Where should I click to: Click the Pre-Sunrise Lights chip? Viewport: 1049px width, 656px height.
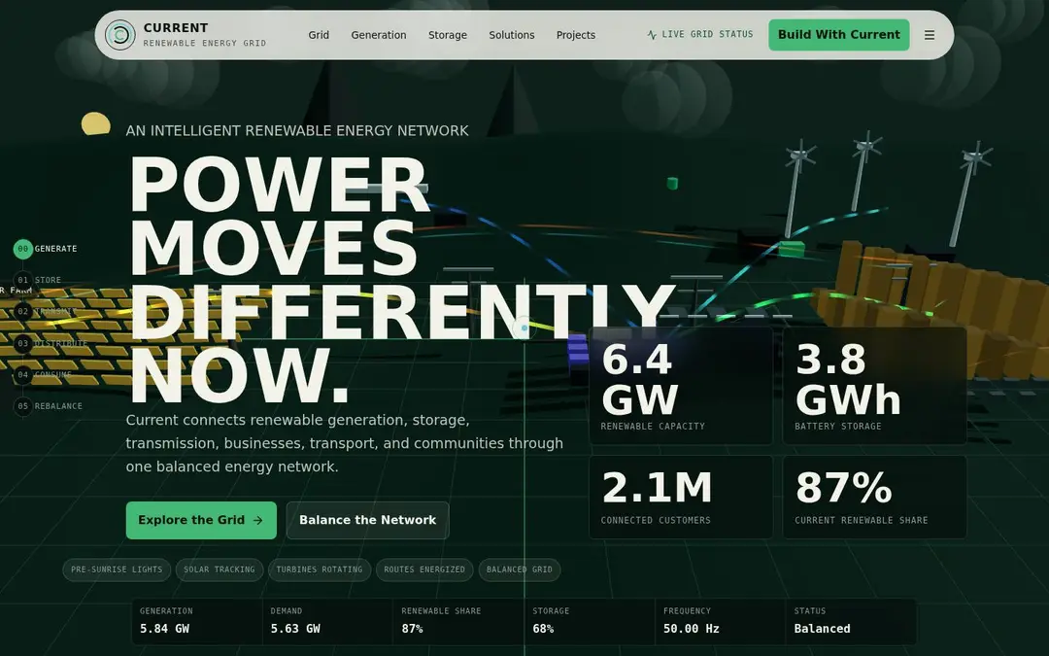tap(118, 570)
